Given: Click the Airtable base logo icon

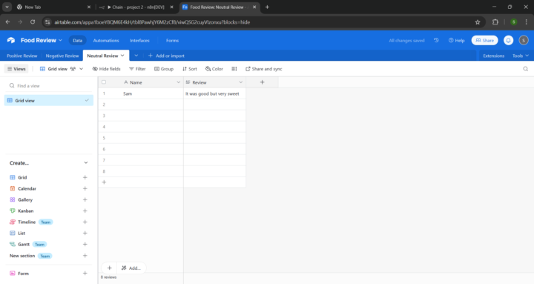Looking at the screenshot, I should tap(11, 40).
